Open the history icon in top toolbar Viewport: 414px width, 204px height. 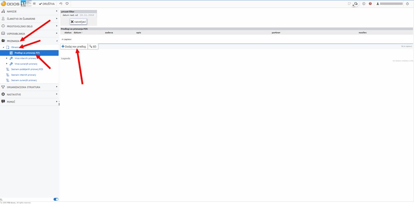61,4
